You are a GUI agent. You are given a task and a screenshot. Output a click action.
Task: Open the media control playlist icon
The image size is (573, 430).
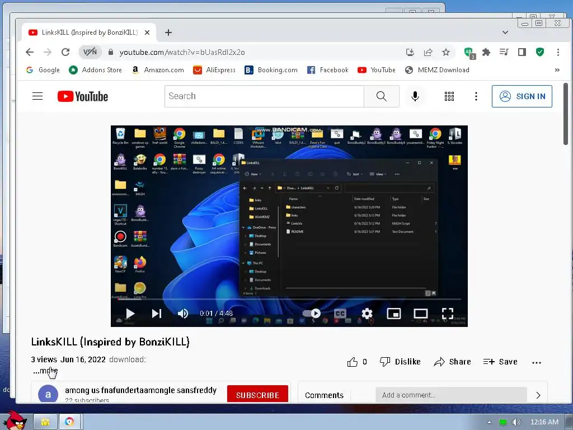click(504, 52)
